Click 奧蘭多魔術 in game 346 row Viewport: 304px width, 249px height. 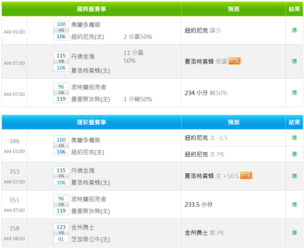(x=86, y=140)
